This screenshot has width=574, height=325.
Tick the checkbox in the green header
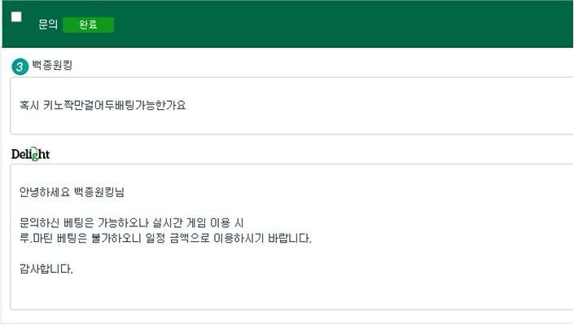pos(16,17)
